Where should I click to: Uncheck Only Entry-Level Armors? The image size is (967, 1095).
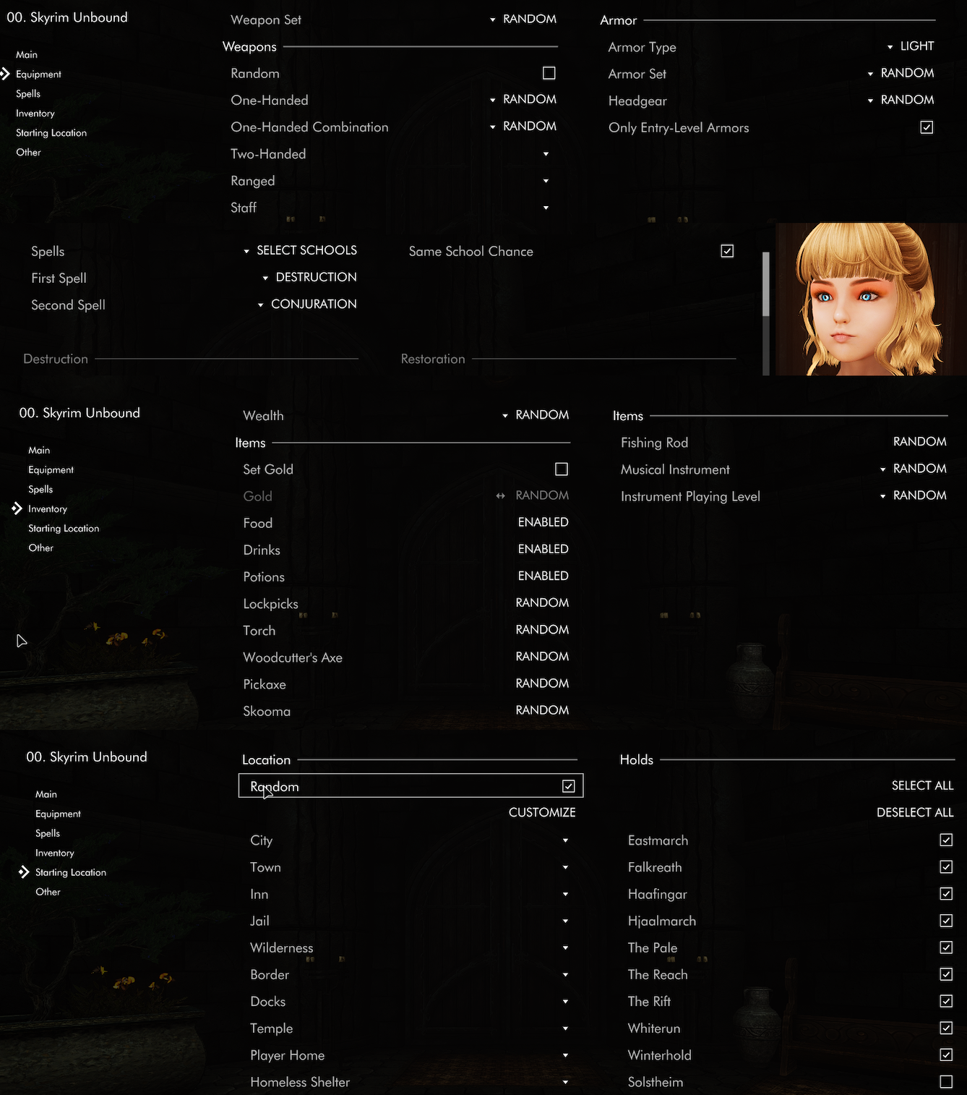(927, 127)
